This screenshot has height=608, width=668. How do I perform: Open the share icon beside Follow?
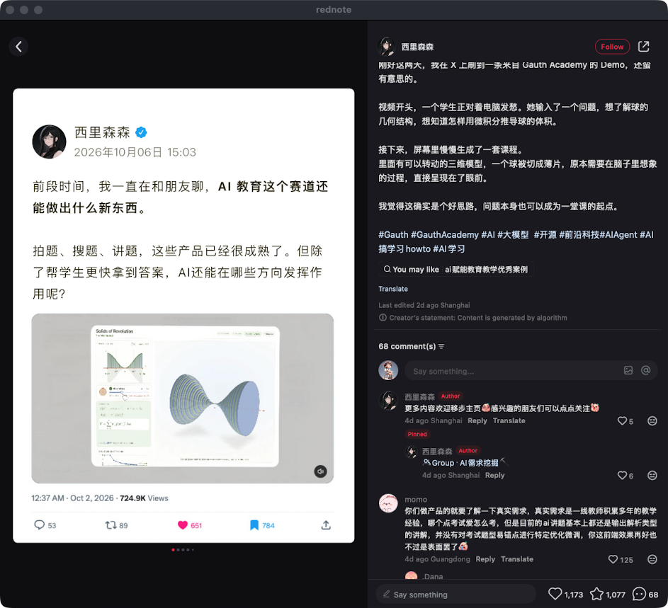643,47
